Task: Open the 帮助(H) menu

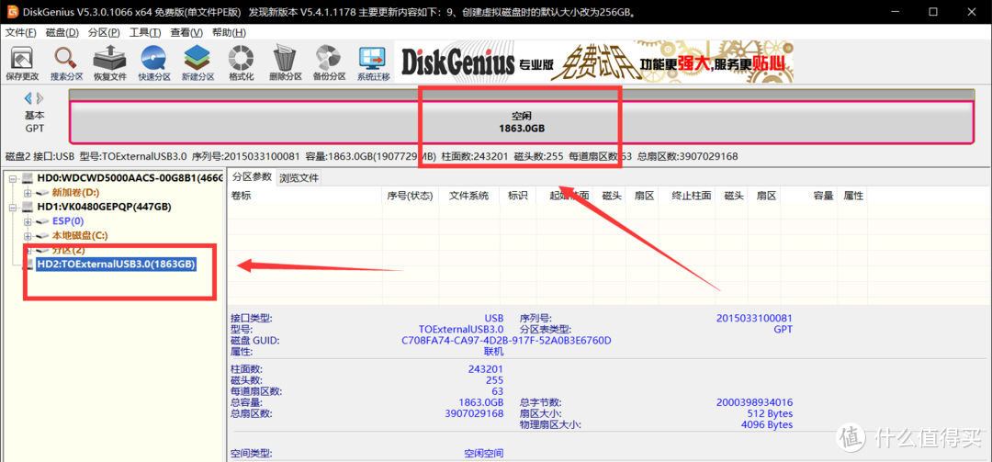Action: [229, 33]
